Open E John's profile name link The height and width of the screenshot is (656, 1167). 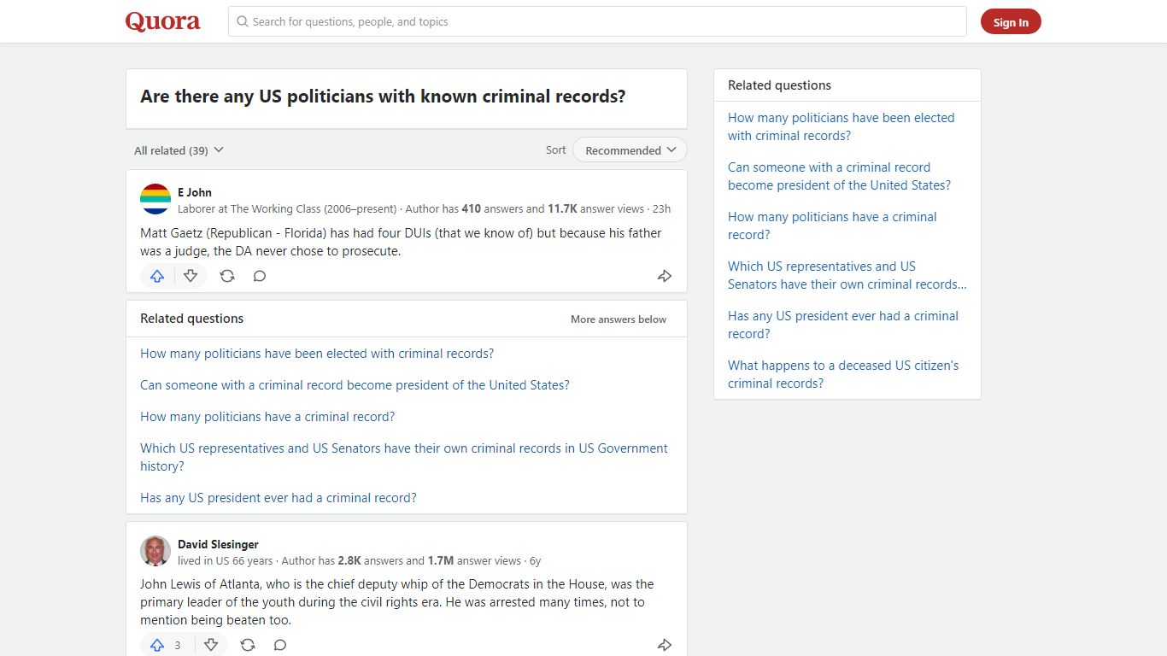pos(195,192)
